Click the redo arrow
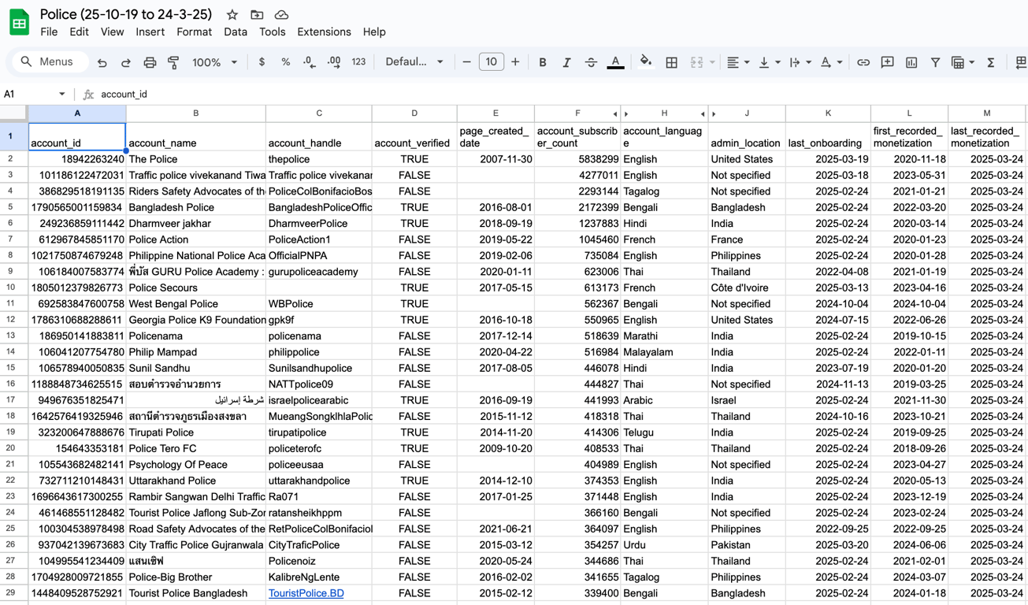 click(126, 62)
